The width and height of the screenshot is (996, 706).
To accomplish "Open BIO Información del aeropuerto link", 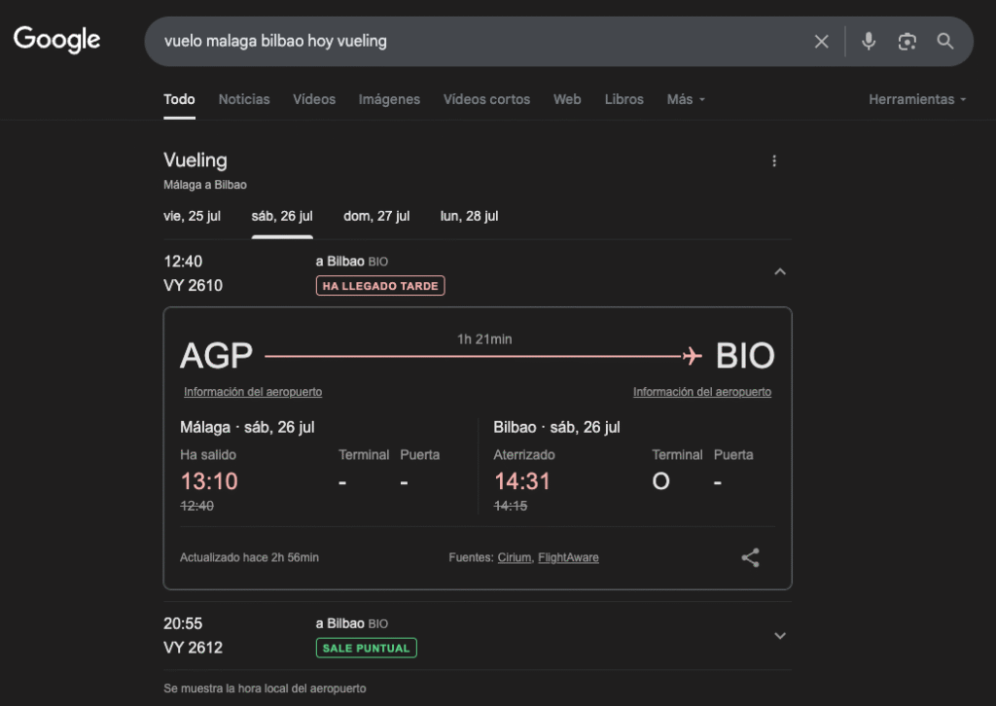I will pos(702,392).
